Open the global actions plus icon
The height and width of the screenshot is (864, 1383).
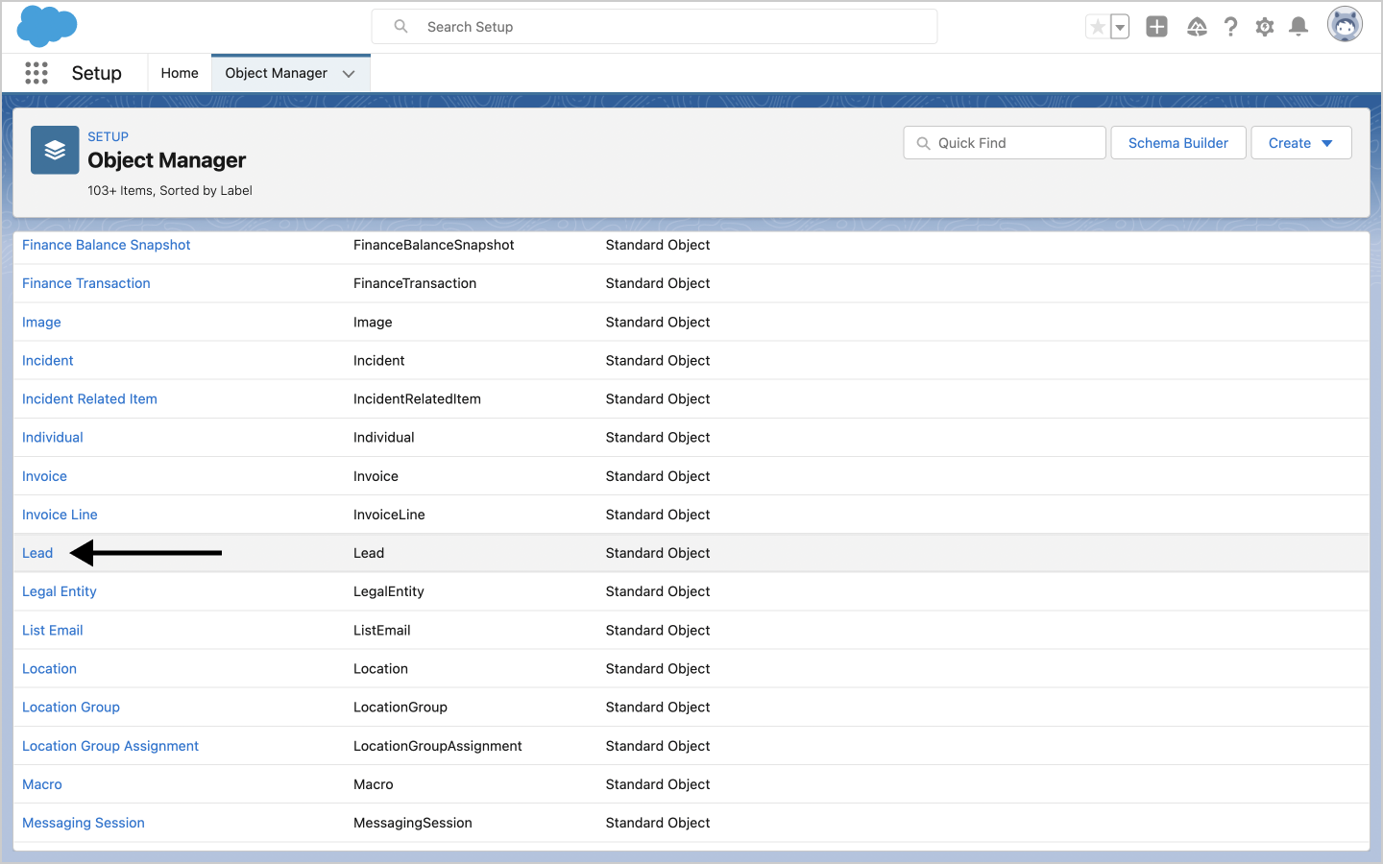[x=1156, y=27]
